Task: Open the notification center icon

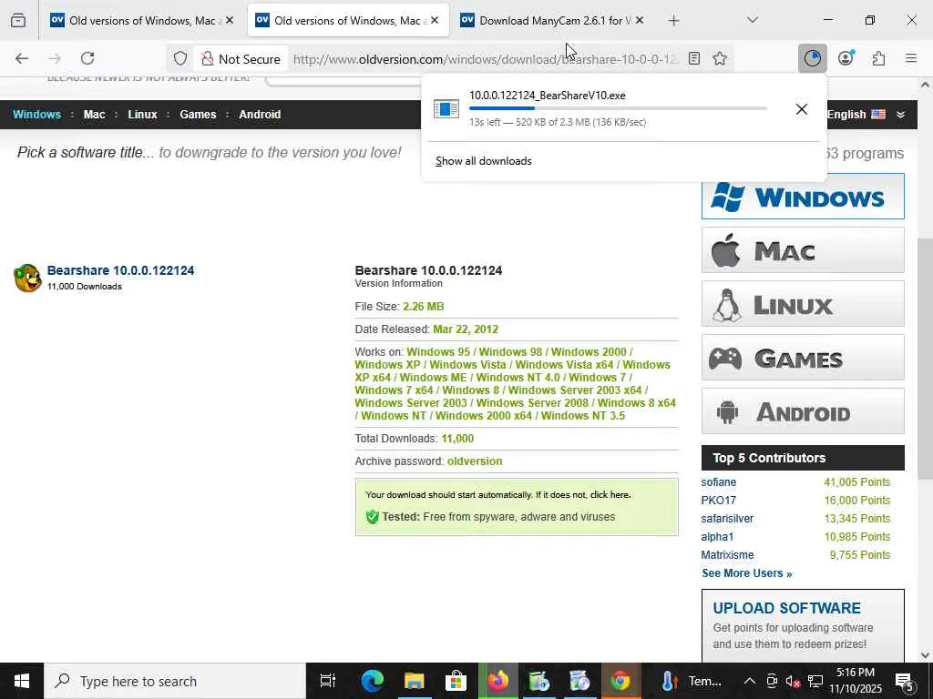Action: [x=905, y=682]
